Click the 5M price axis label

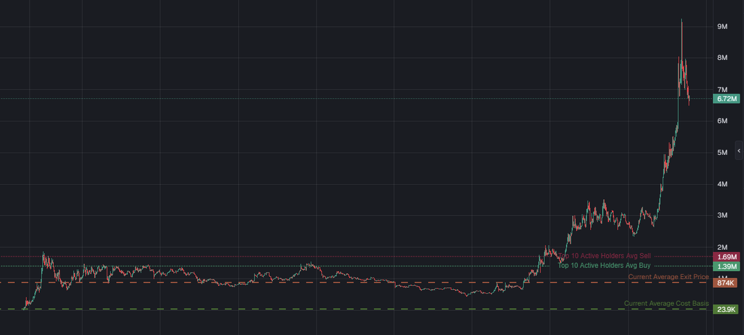point(722,153)
